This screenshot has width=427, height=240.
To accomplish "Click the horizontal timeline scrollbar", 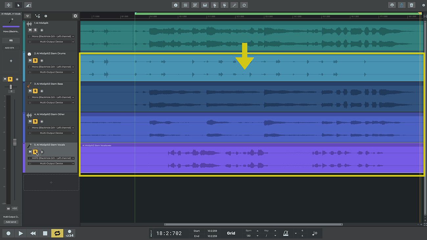I will point(253,225).
